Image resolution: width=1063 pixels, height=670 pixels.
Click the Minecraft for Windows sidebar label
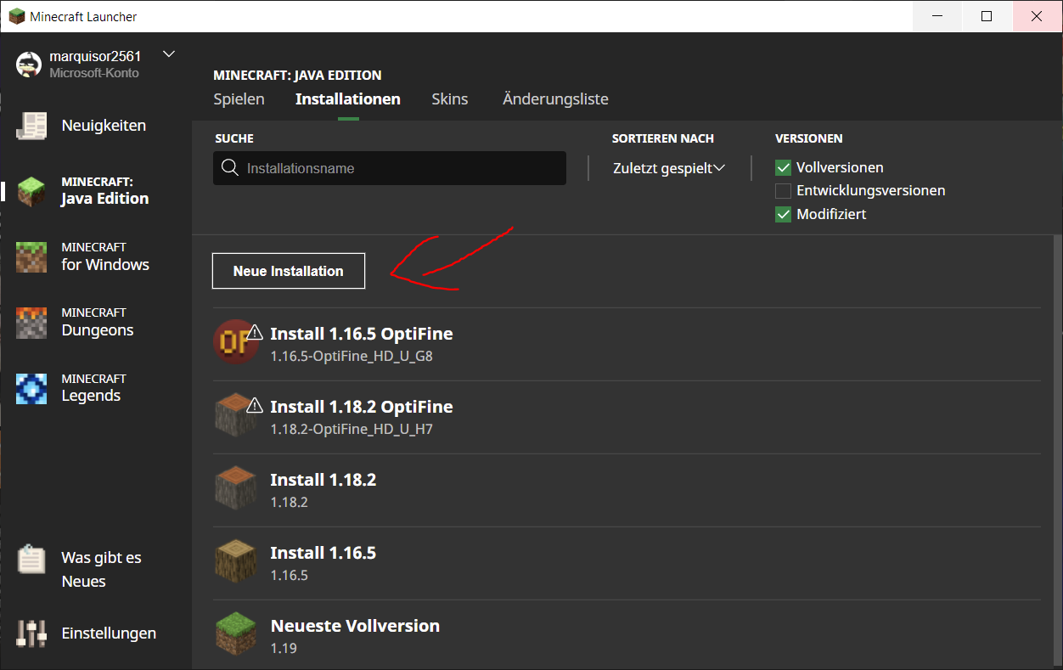[x=105, y=256]
